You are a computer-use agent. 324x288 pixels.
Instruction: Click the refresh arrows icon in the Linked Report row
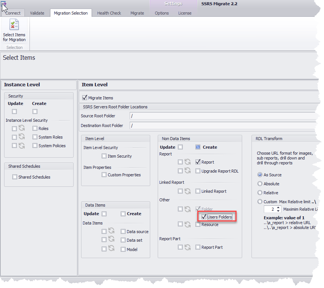click(x=188, y=191)
